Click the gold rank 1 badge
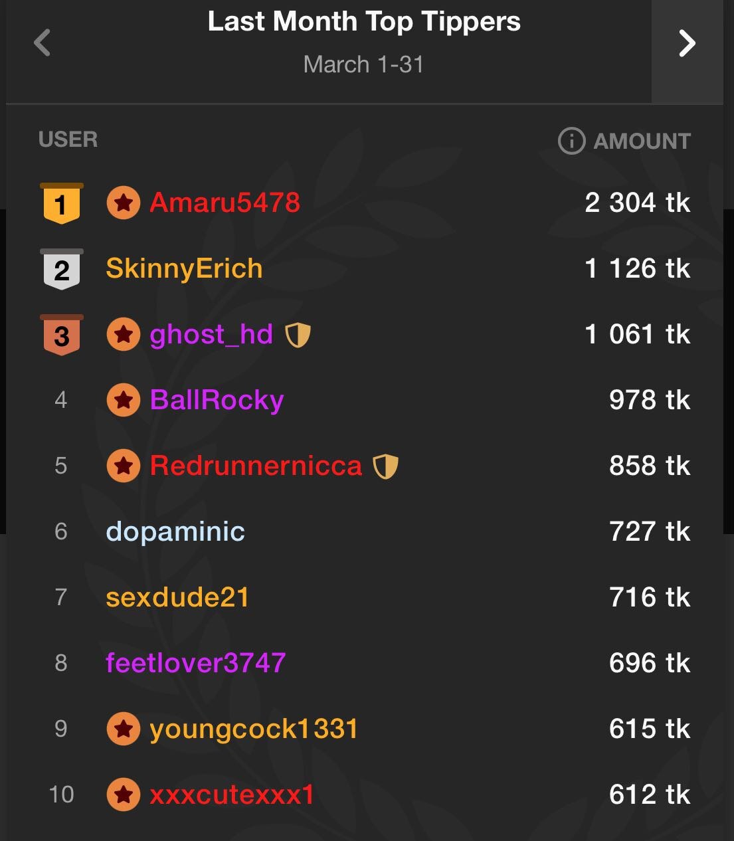The width and height of the screenshot is (734, 841). [x=61, y=203]
